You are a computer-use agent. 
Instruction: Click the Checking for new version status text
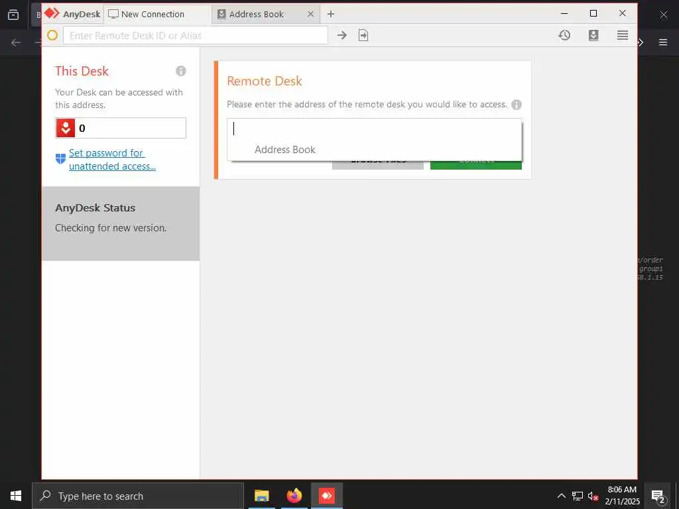(x=111, y=228)
